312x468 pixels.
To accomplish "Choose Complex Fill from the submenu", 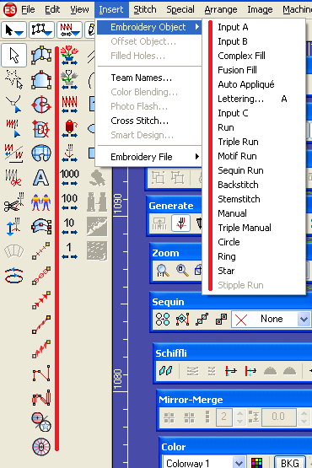I will [x=241, y=56].
